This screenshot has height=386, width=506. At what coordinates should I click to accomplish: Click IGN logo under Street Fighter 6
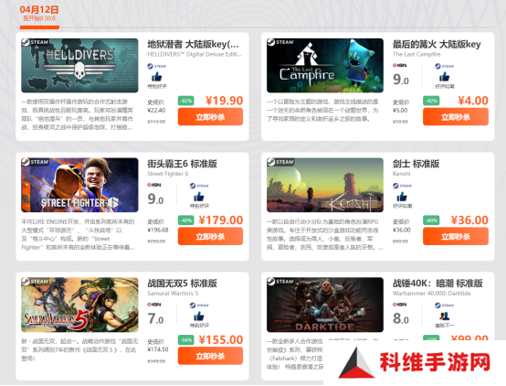(x=154, y=185)
